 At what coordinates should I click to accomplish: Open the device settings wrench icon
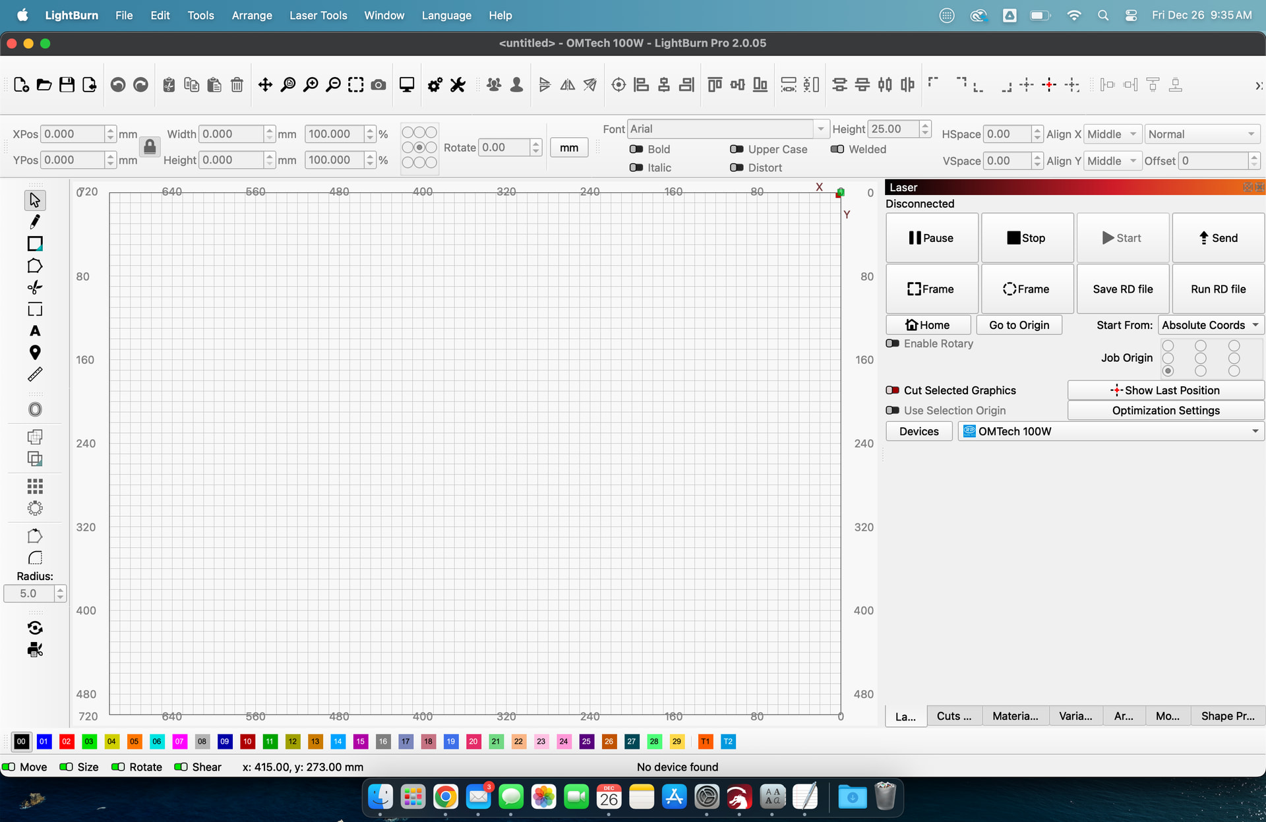pyautogui.click(x=458, y=84)
